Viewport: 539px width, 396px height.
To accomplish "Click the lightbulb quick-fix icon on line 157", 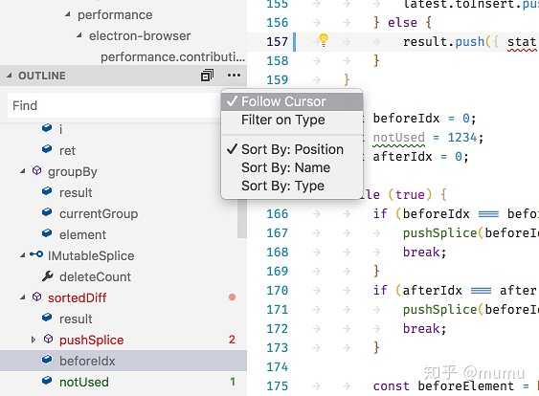I will click(x=324, y=40).
